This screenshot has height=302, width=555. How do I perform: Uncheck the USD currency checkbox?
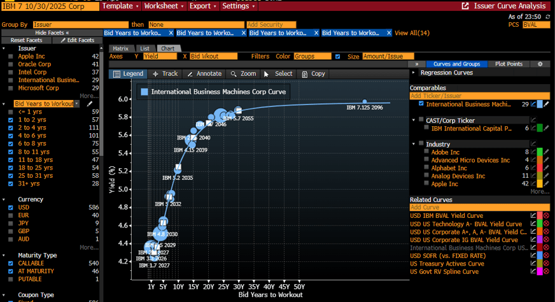[x=11, y=207]
